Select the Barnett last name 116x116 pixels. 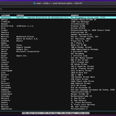[x=5, y=75]
